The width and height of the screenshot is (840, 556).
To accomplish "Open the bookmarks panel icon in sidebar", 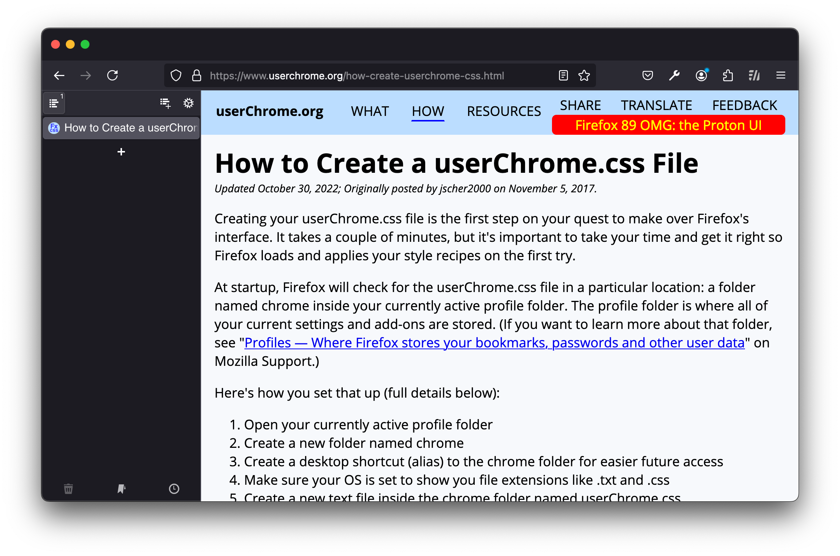I will [121, 489].
